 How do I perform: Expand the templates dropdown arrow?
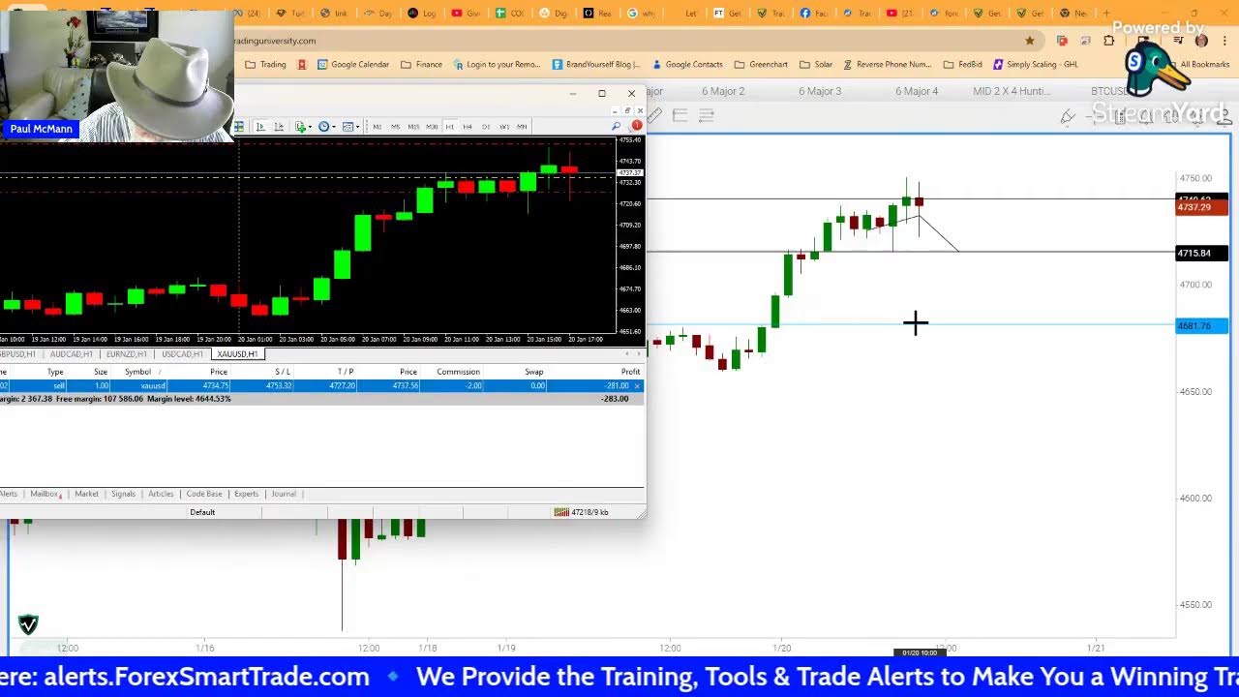point(357,128)
